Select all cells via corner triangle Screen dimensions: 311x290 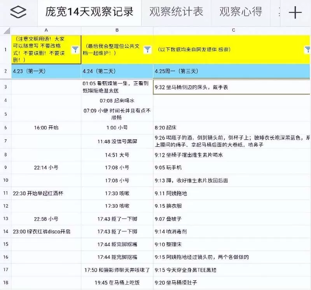click(6, 31)
